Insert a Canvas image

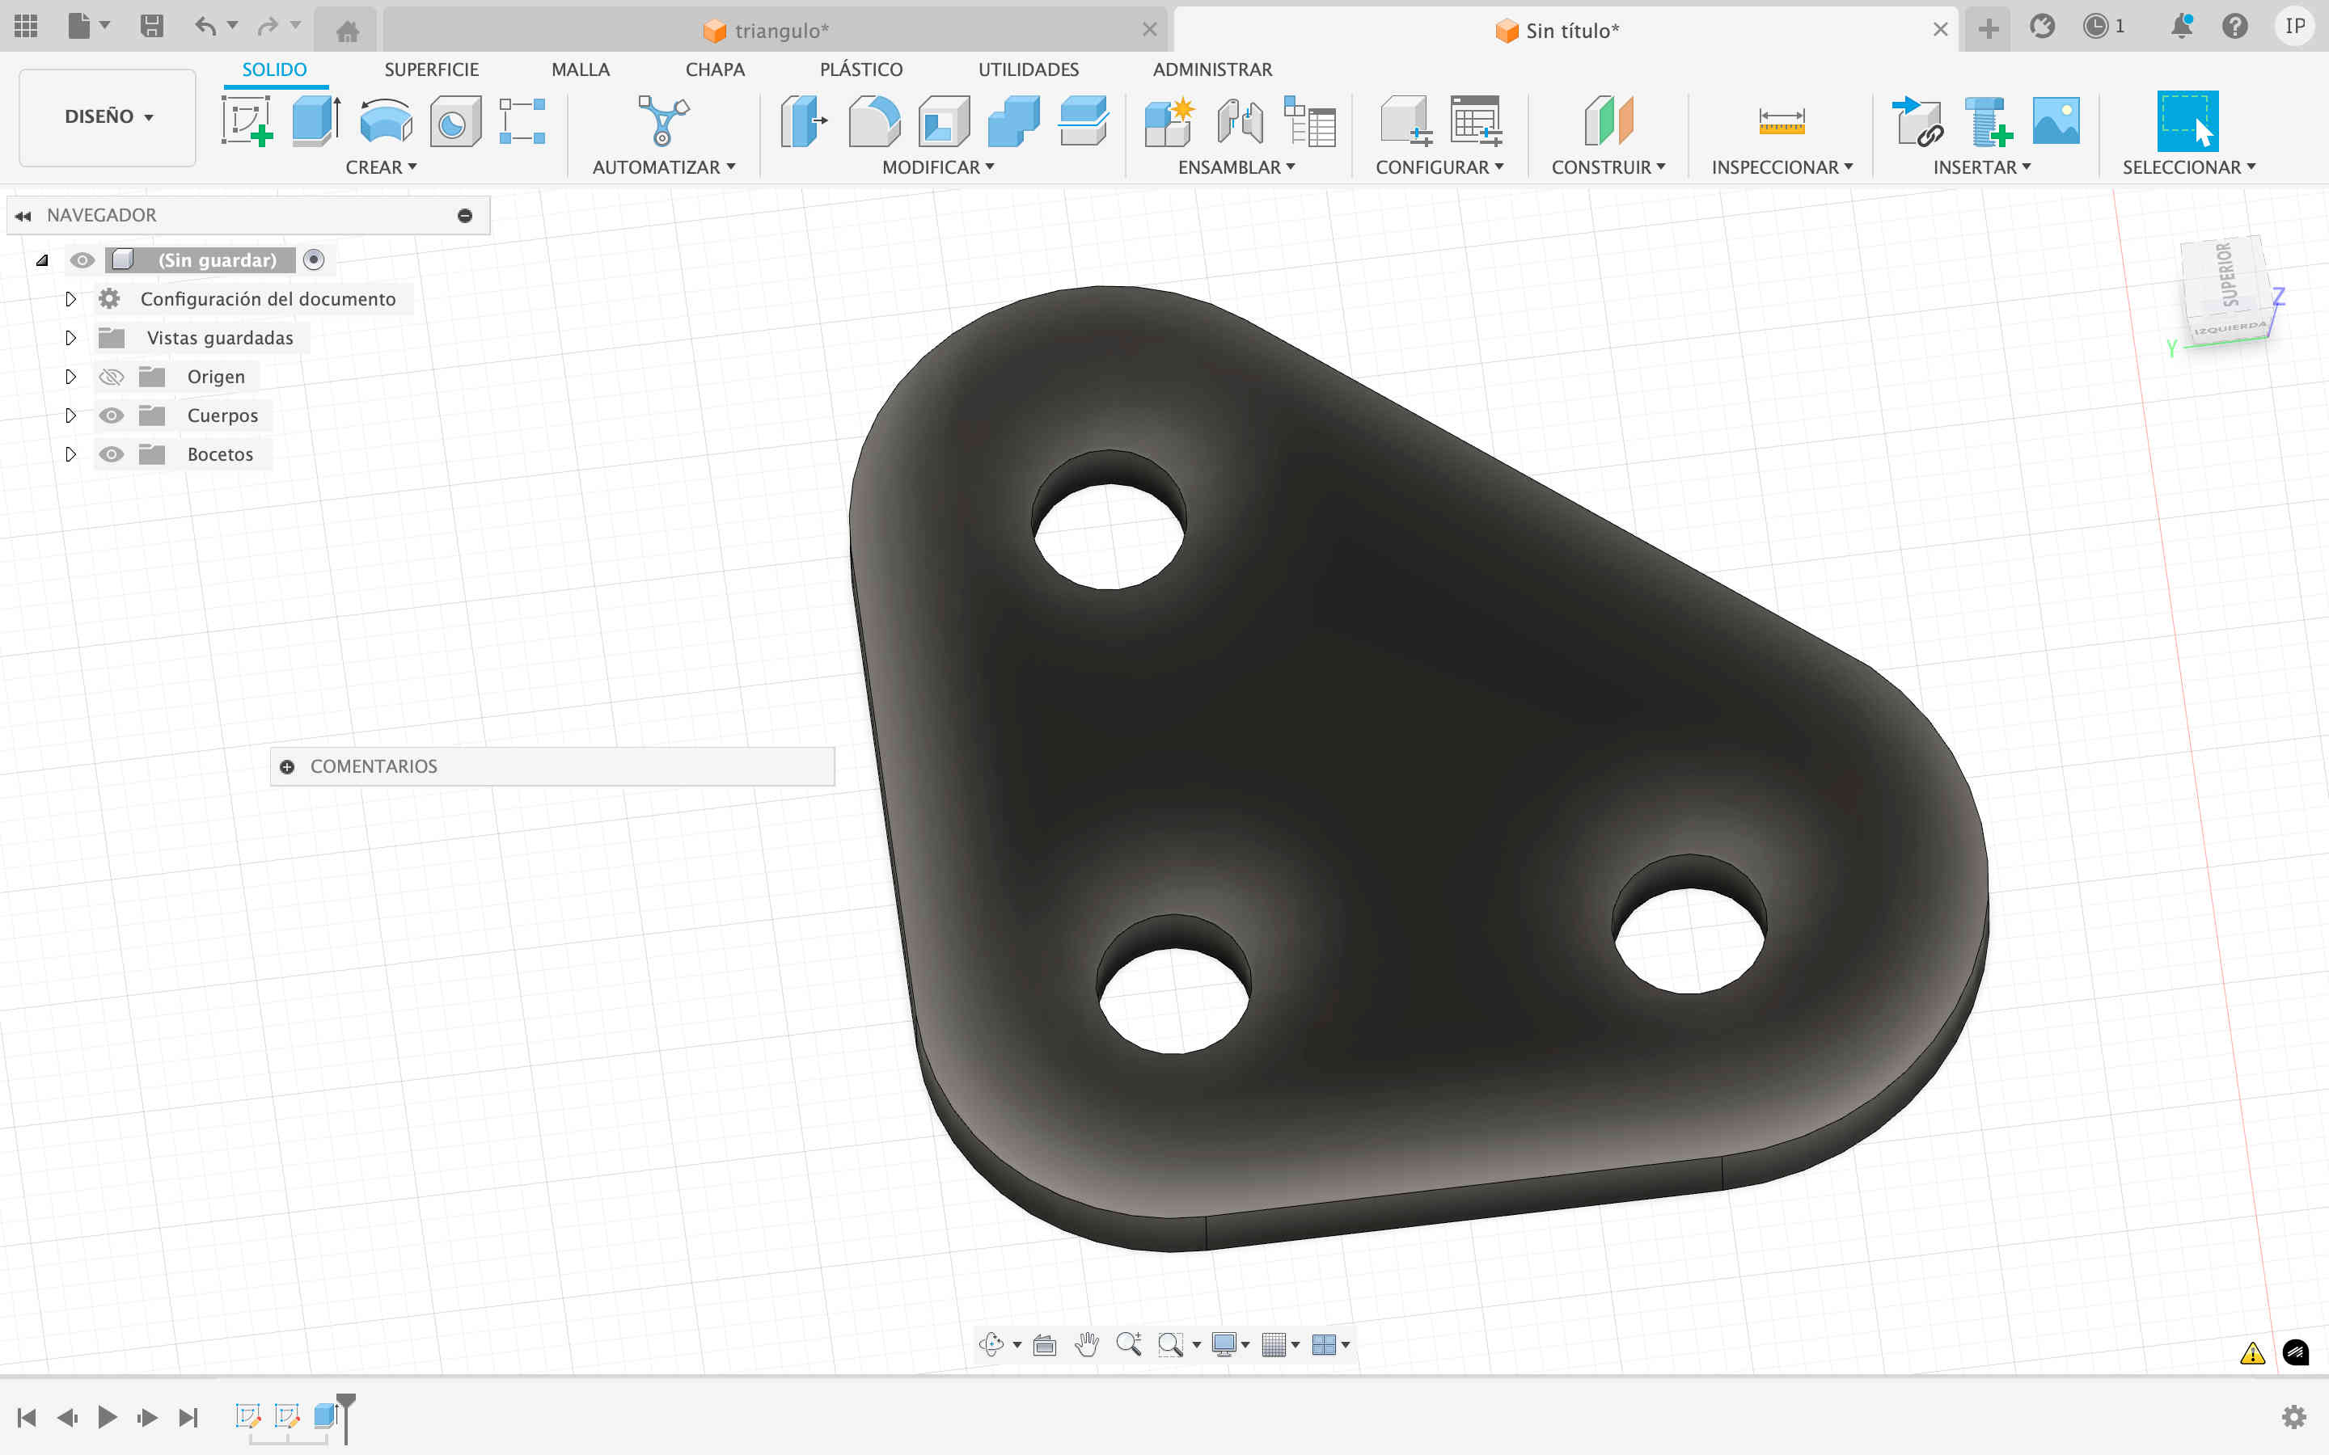tap(2056, 121)
